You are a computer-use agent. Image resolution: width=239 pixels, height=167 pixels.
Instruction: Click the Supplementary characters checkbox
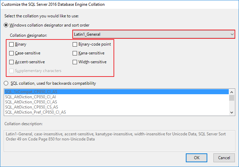point(12,71)
